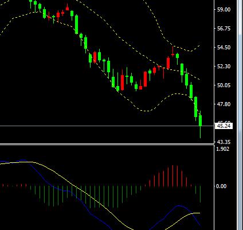Click the 59.00 price axis label
Screen dimensions: 243x230
[224, 10]
